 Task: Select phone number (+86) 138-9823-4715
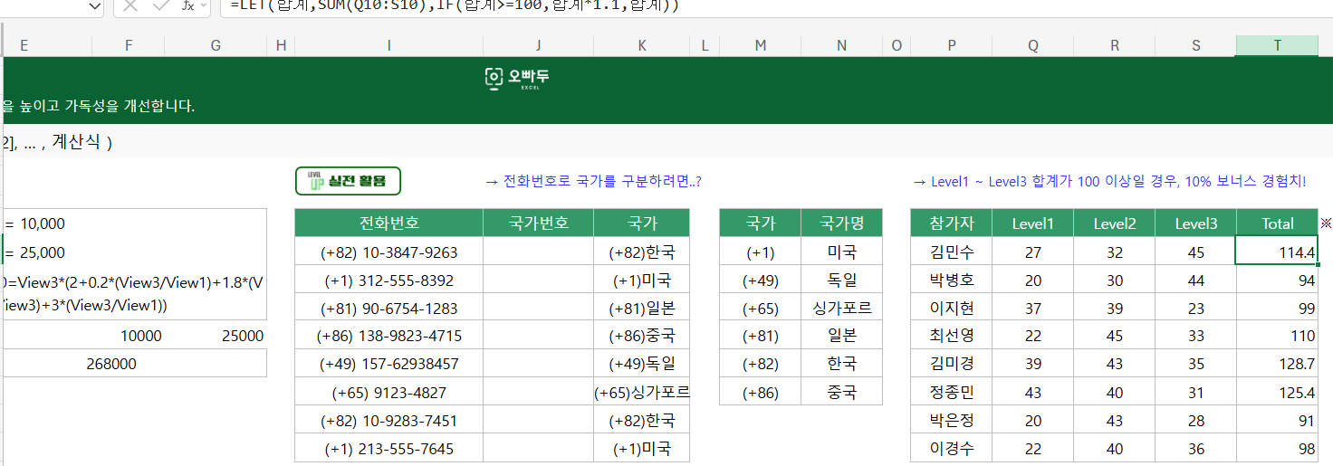point(389,337)
